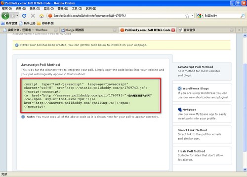This screenshot has width=247, height=177.
Task: Restore down the Firefox window
Action: tap(238, 3)
